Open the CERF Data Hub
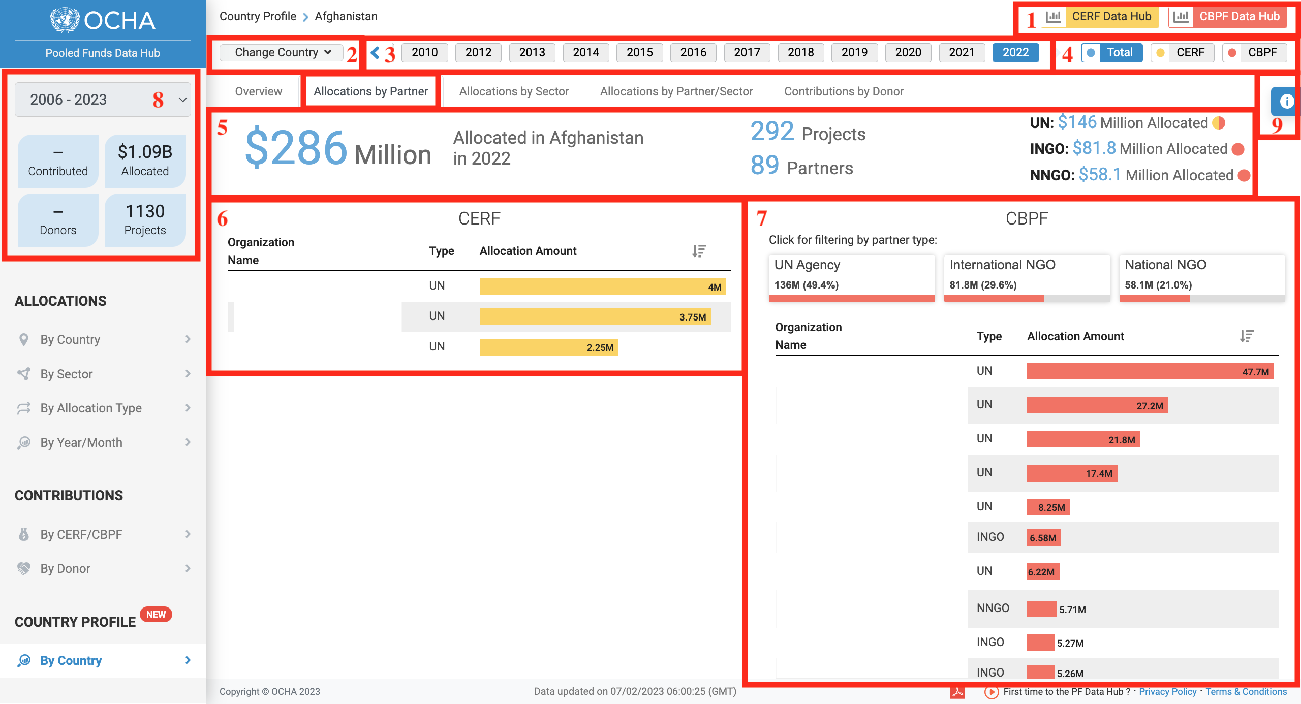Screen dimensions: 1301x704 pos(1100,17)
